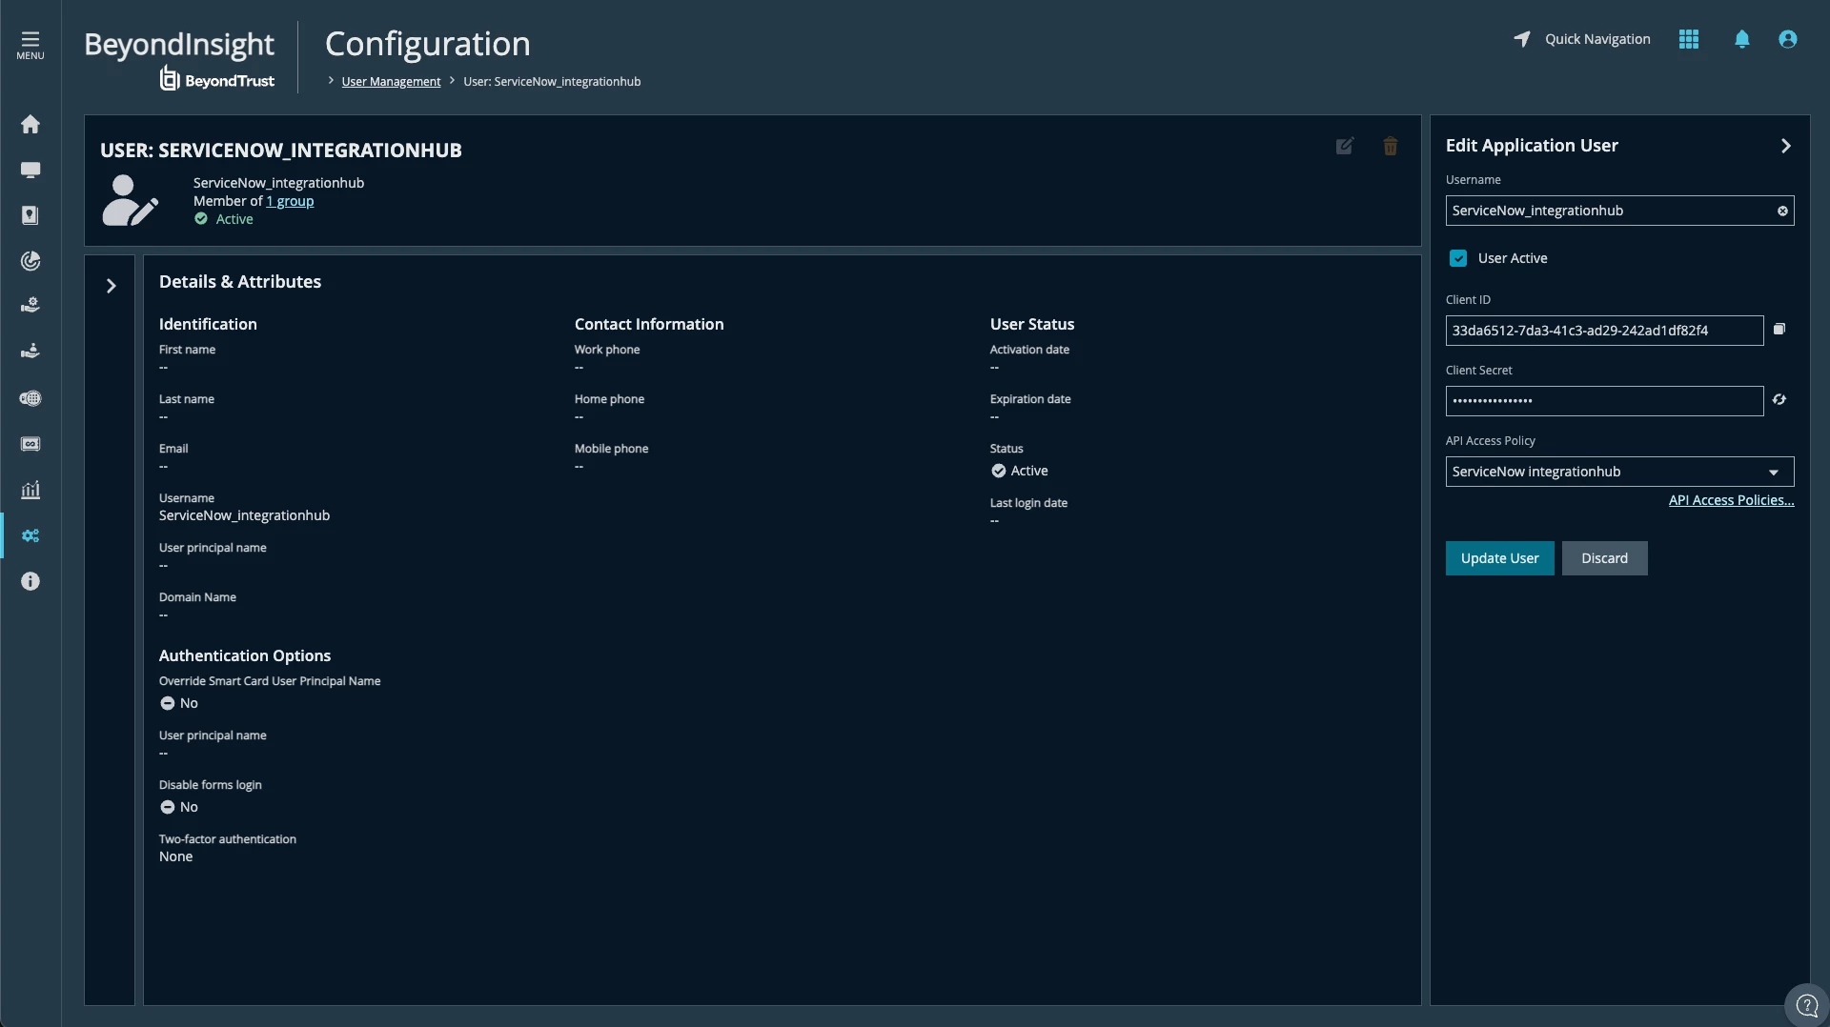Open API Access Policies link
The width and height of the screenshot is (1830, 1027).
pos(1731,500)
